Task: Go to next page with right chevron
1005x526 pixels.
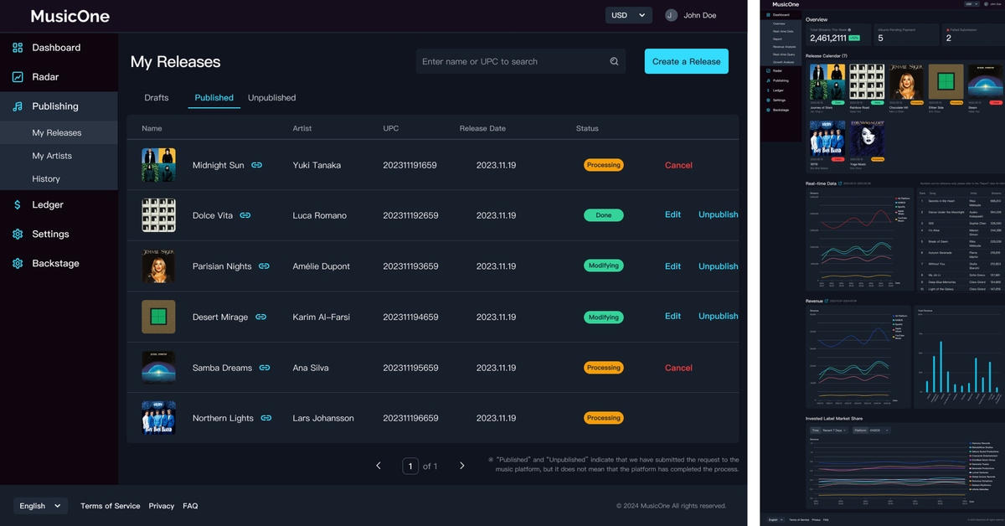Action: 461,466
